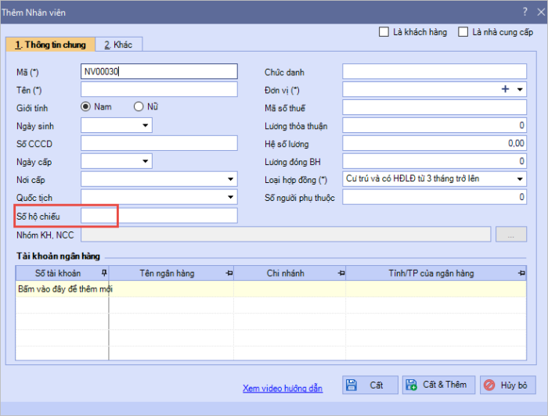Click the ellipsis button beside Nhóm KH, NCC

[x=511, y=234]
